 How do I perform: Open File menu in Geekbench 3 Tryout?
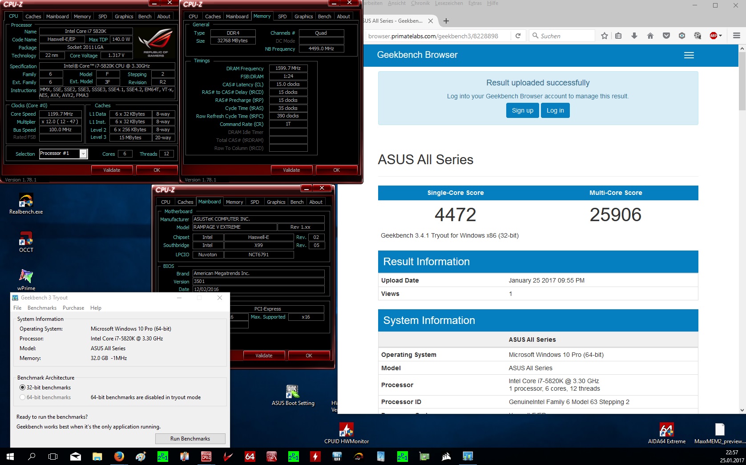click(17, 308)
